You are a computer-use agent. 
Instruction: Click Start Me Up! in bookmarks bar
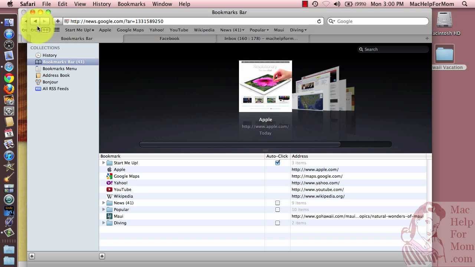click(x=79, y=30)
